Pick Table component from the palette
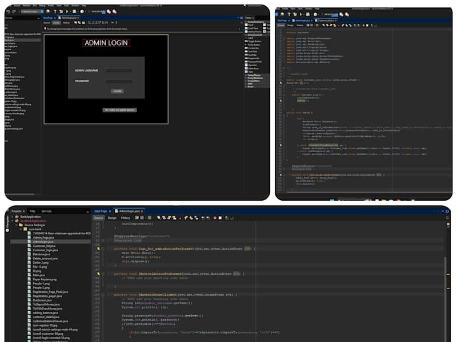The width and height of the screenshot is (457, 342). 249,72
